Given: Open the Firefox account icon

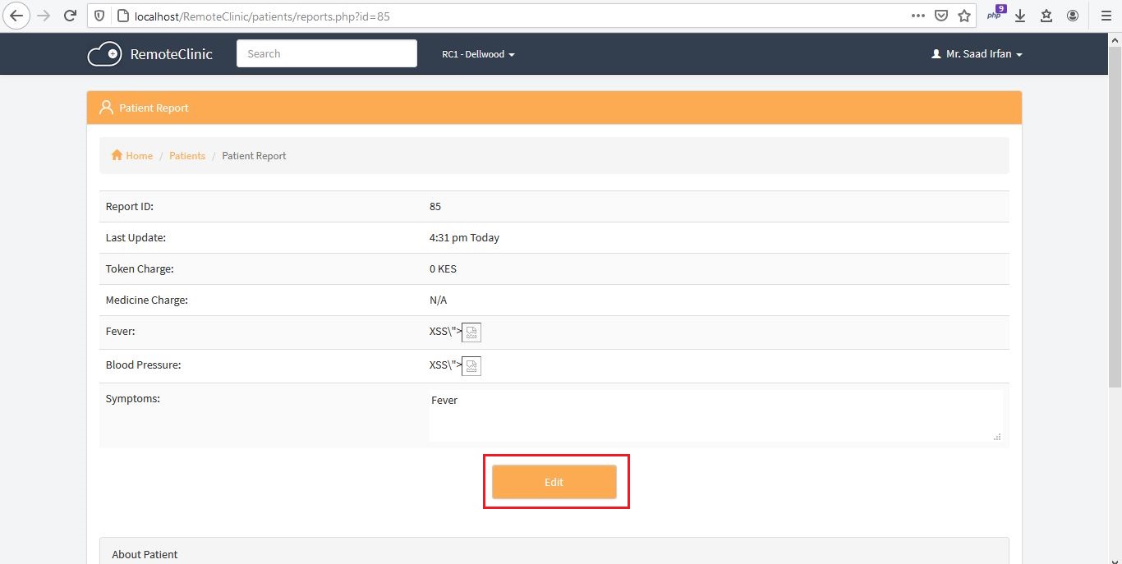Looking at the screenshot, I should tap(1073, 16).
